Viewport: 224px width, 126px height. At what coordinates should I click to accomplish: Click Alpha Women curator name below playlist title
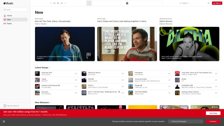click(166, 24)
